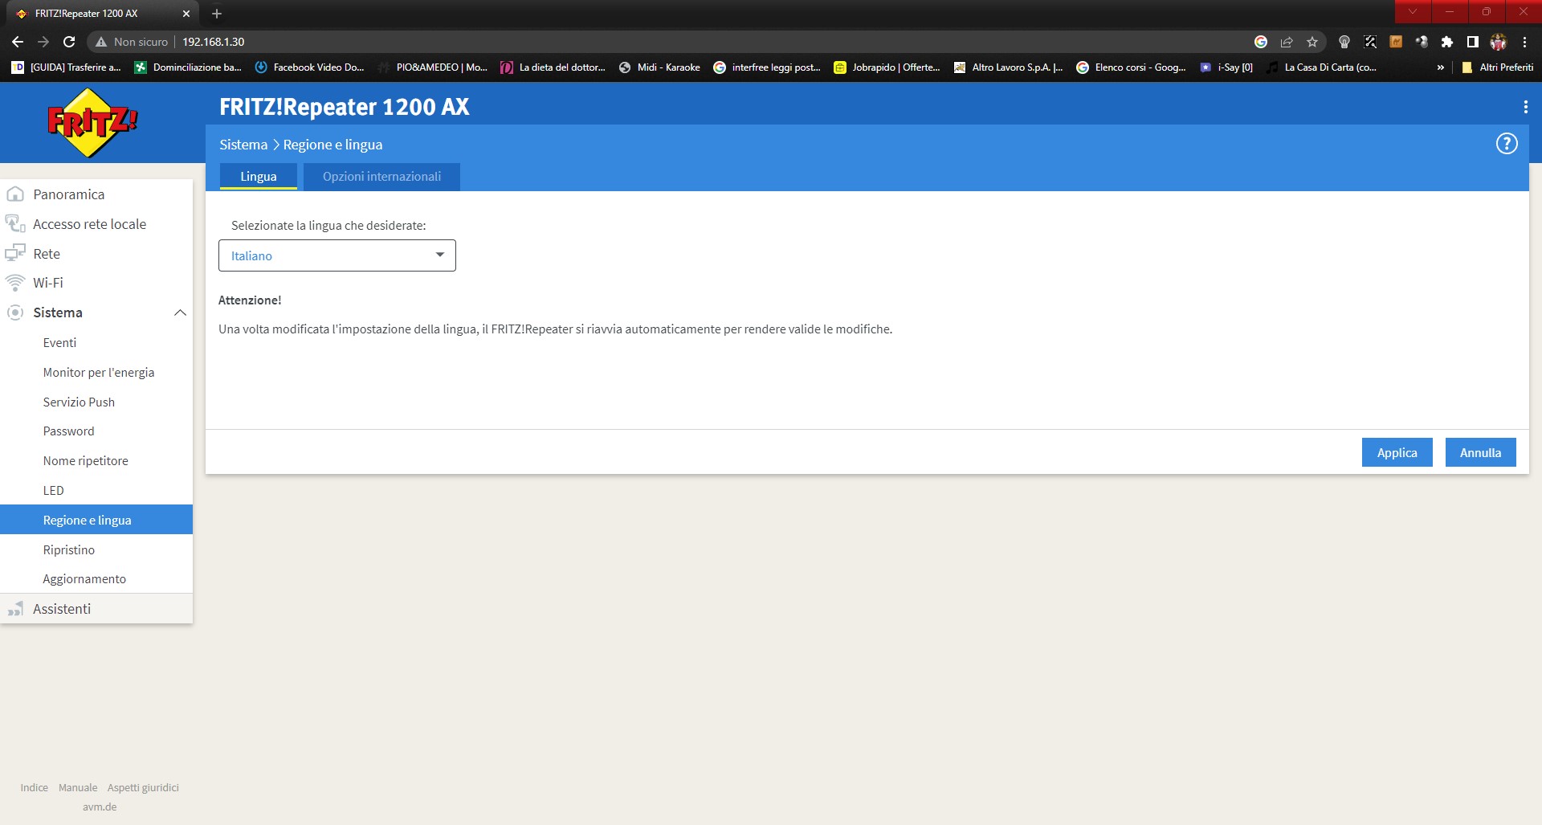Open a new browser tab

217,14
